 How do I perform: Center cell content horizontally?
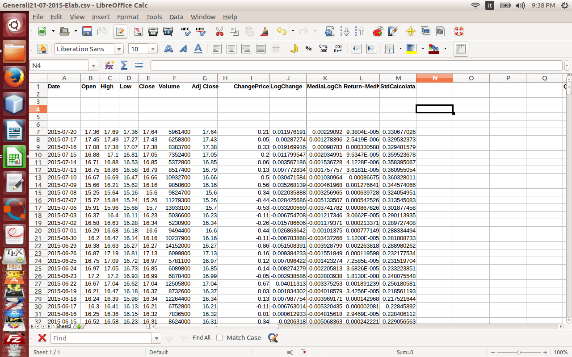pos(231,49)
